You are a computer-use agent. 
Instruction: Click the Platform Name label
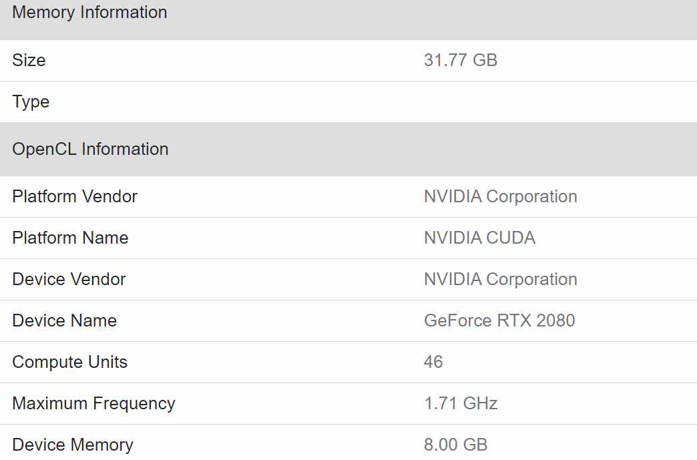70,238
